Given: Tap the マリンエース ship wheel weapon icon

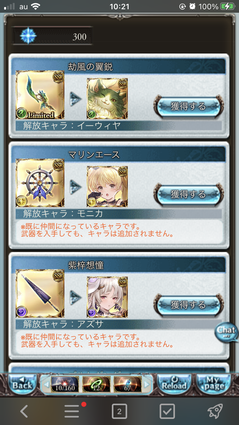Looking at the screenshot, I should tap(40, 183).
